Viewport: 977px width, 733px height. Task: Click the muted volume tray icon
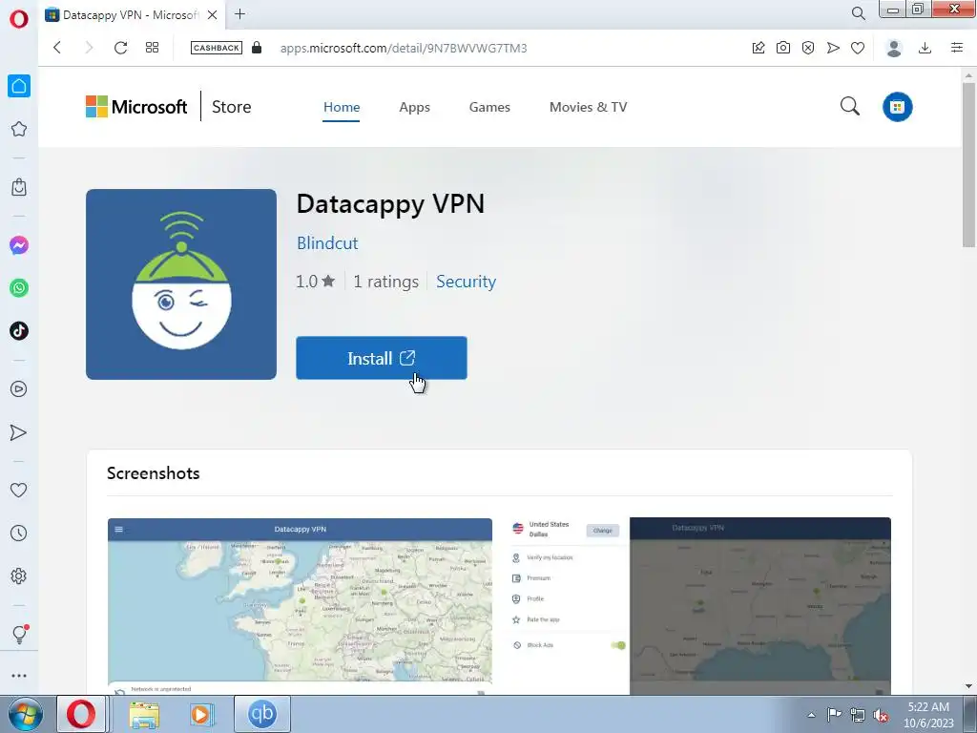[x=881, y=715]
